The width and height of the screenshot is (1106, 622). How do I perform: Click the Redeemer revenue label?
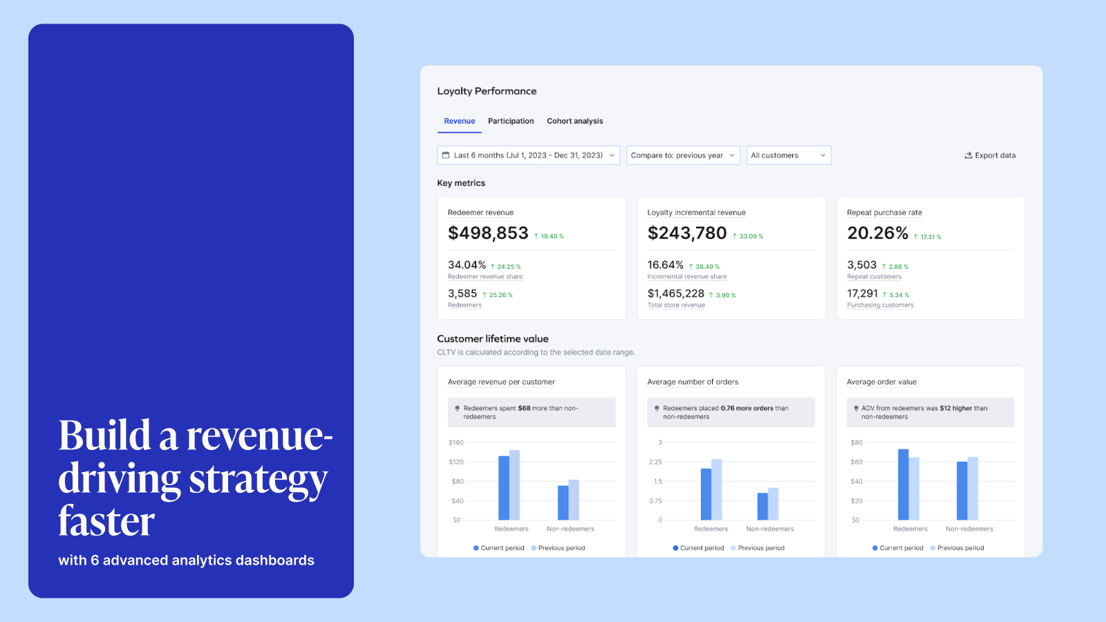click(x=480, y=213)
